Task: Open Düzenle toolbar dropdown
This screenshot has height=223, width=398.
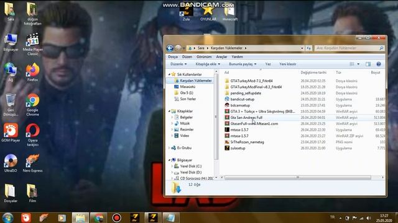Action: pyautogui.click(x=178, y=64)
